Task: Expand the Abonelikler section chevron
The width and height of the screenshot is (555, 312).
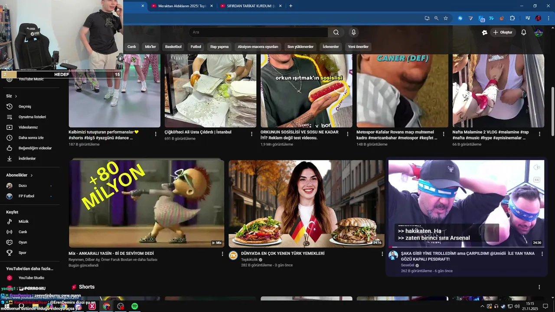Action: pyautogui.click(x=32, y=175)
